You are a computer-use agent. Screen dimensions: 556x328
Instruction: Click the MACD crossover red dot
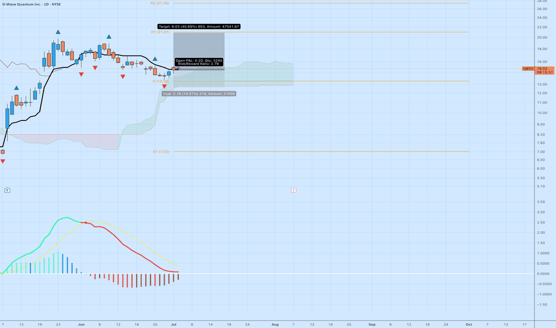86,222
